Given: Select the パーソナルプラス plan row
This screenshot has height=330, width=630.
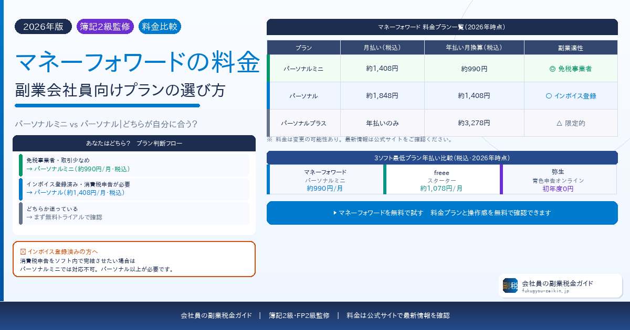Looking at the screenshot, I should pos(303,122).
